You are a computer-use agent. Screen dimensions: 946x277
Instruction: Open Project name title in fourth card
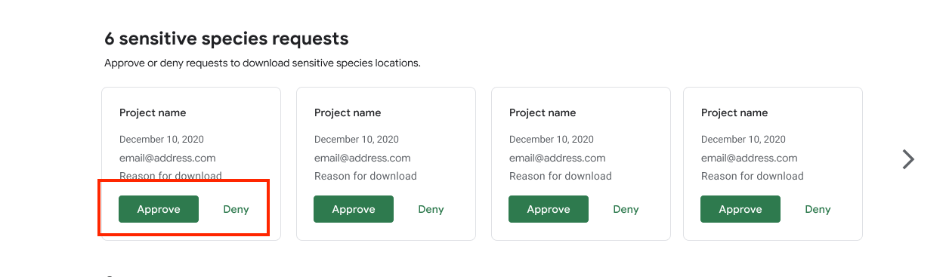pyautogui.click(x=734, y=112)
